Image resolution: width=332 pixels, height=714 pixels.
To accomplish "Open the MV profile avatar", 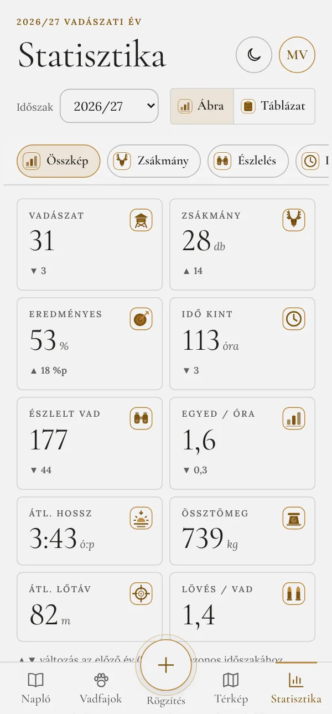I will pyautogui.click(x=297, y=55).
